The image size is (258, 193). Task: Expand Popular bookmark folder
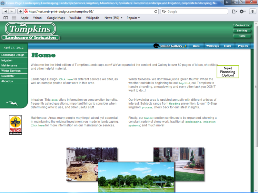tap(133, 18)
